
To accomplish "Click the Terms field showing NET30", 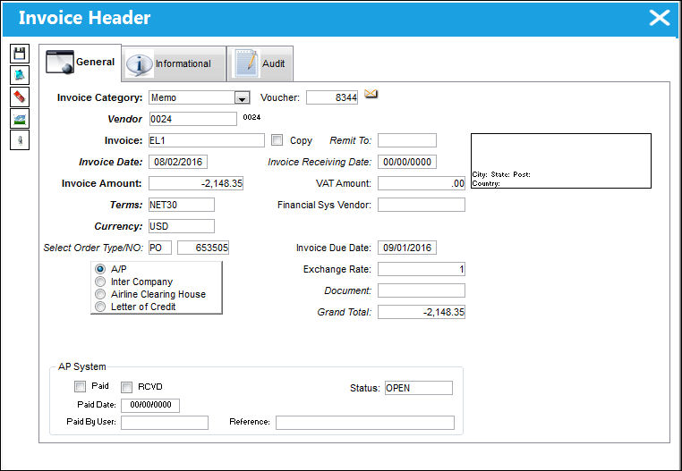I will click(182, 205).
